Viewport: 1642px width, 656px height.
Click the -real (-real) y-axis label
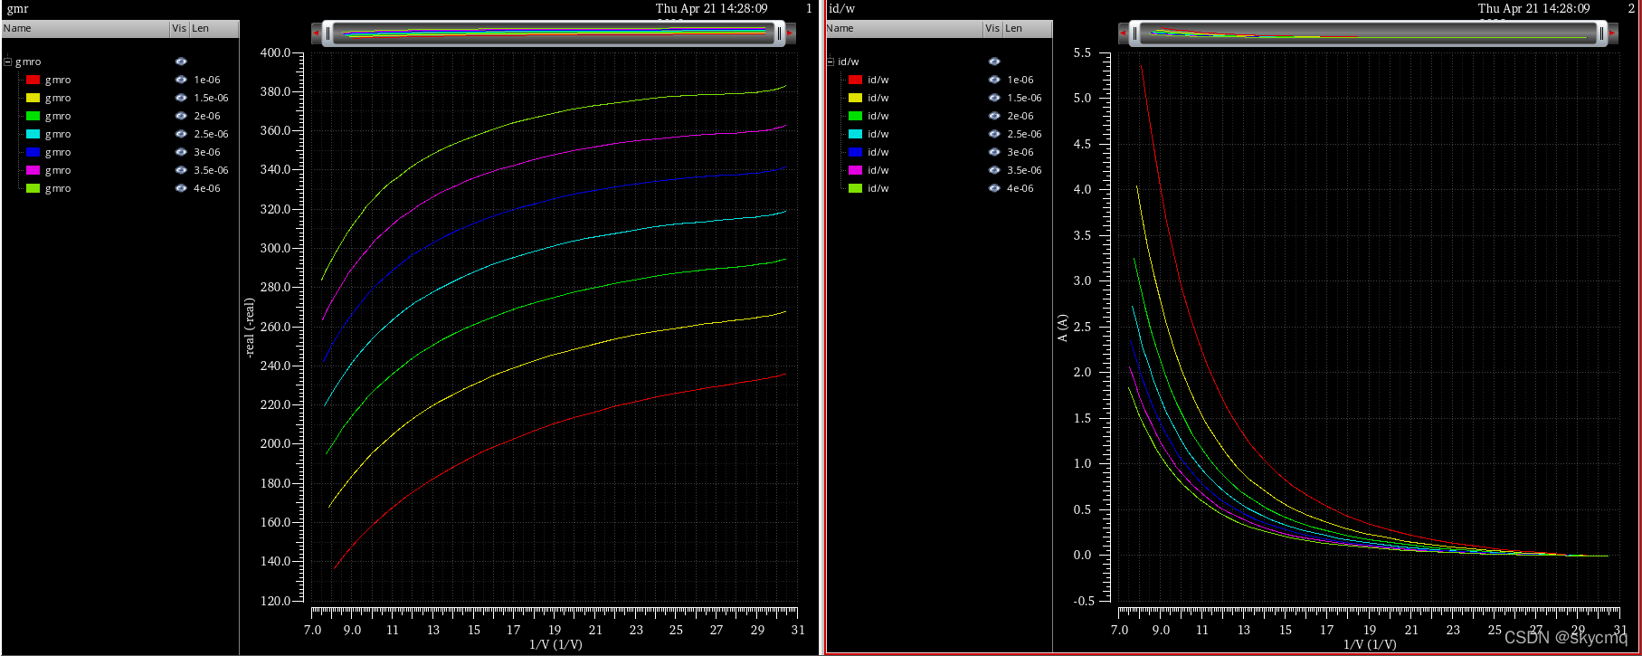(x=250, y=328)
